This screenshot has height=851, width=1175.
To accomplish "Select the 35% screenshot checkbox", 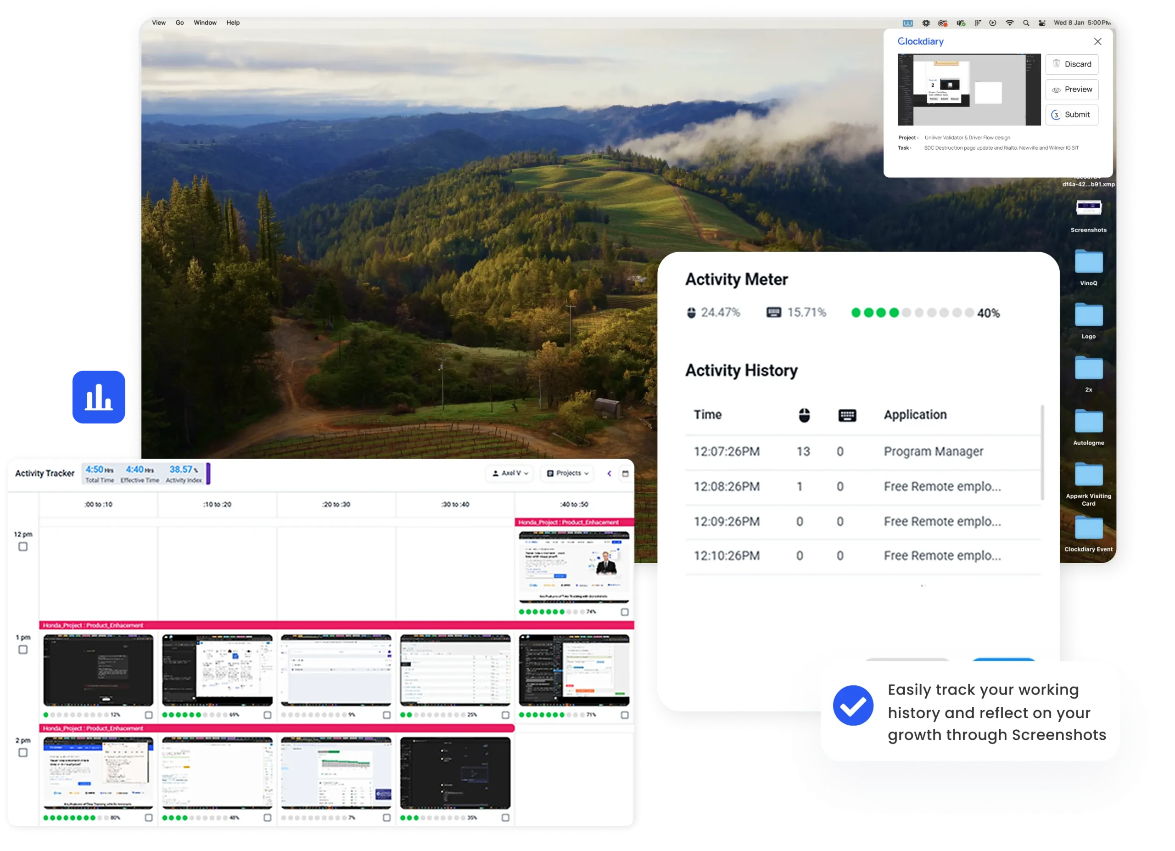I will [505, 817].
